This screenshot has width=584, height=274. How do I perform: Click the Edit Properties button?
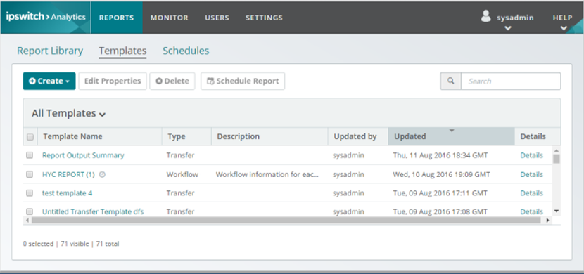[113, 81]
